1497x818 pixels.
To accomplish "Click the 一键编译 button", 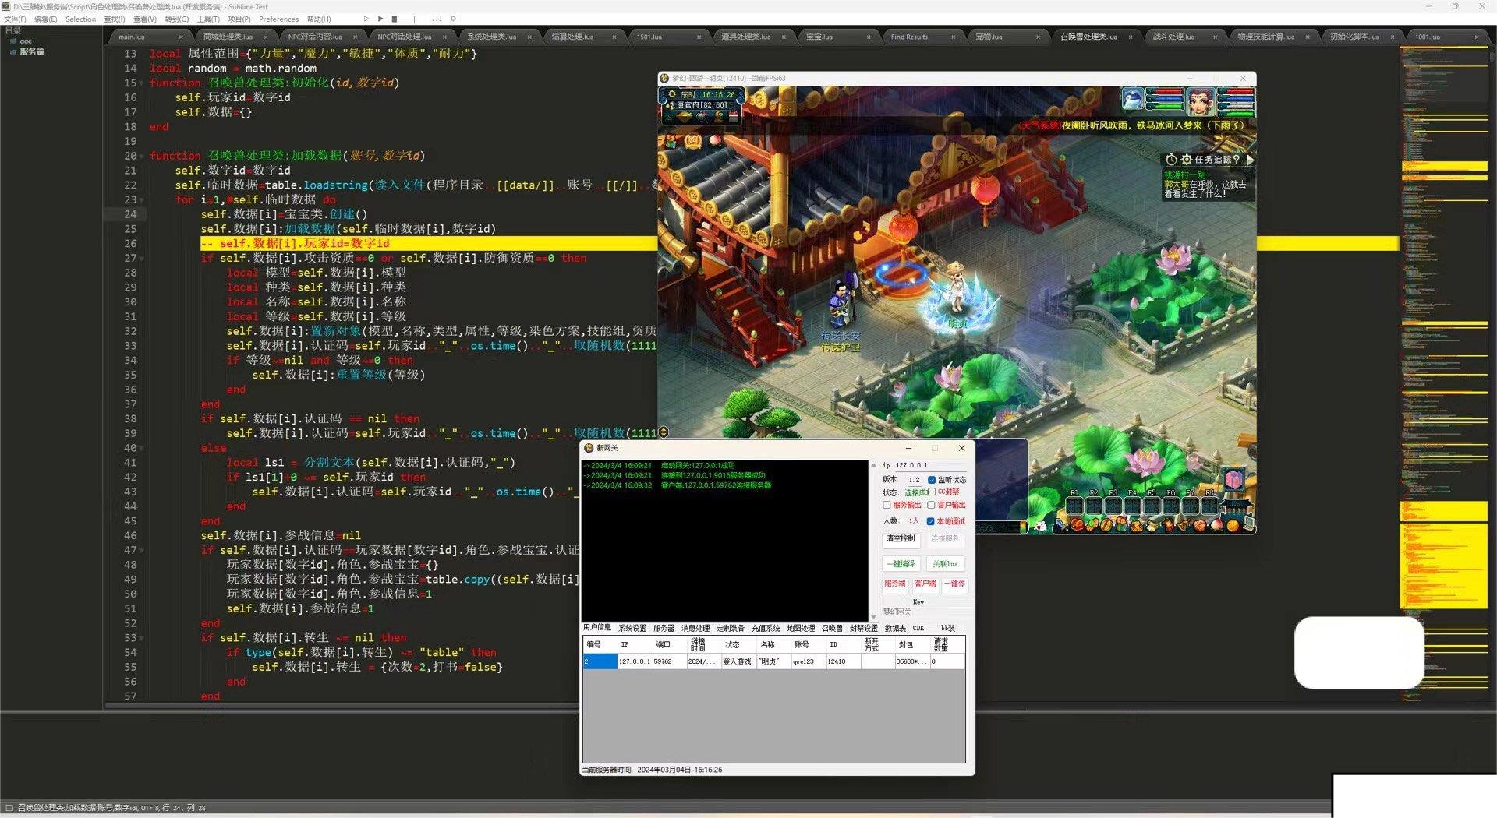I will point(901,564).
